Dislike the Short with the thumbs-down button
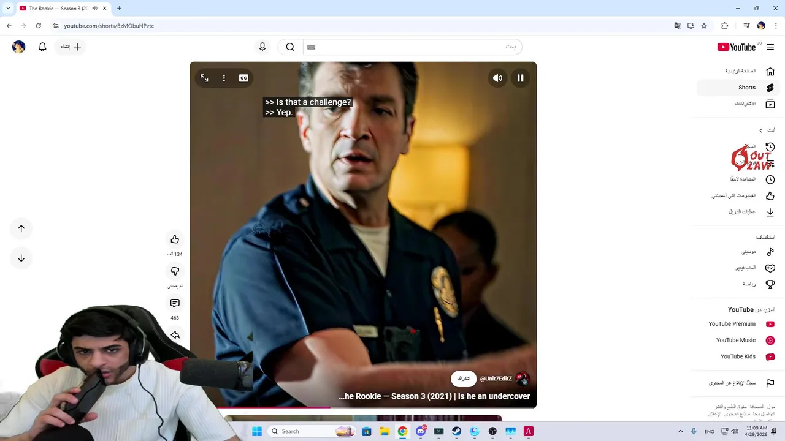Screen dimensions: 785x441 [175, 271]
